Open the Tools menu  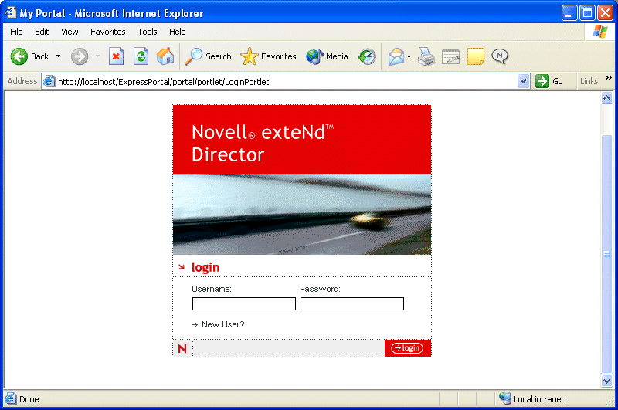(148, 32)
